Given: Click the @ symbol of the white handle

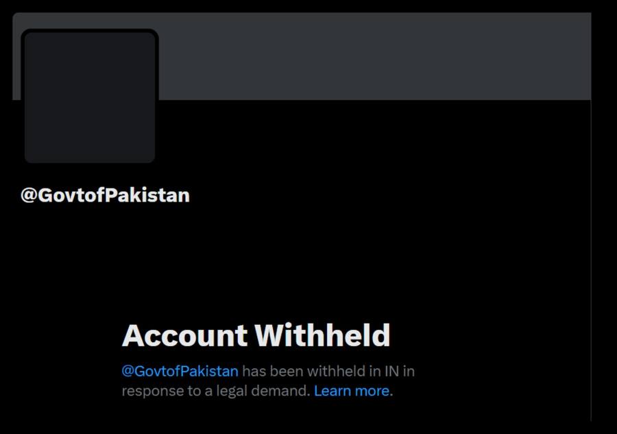Looking at the screenshot, I should [29, 195].
